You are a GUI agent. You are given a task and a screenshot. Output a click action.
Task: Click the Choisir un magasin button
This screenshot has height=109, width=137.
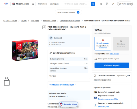tap(112, 65)
